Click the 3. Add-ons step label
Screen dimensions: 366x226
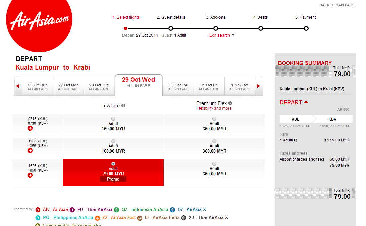(216, 17)
